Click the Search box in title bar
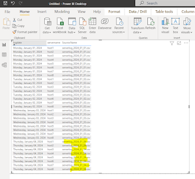The height and width of the screenshot is (179, 195). tap(165, 3)
